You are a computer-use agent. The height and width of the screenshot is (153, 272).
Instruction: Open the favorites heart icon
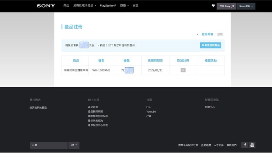213,6
